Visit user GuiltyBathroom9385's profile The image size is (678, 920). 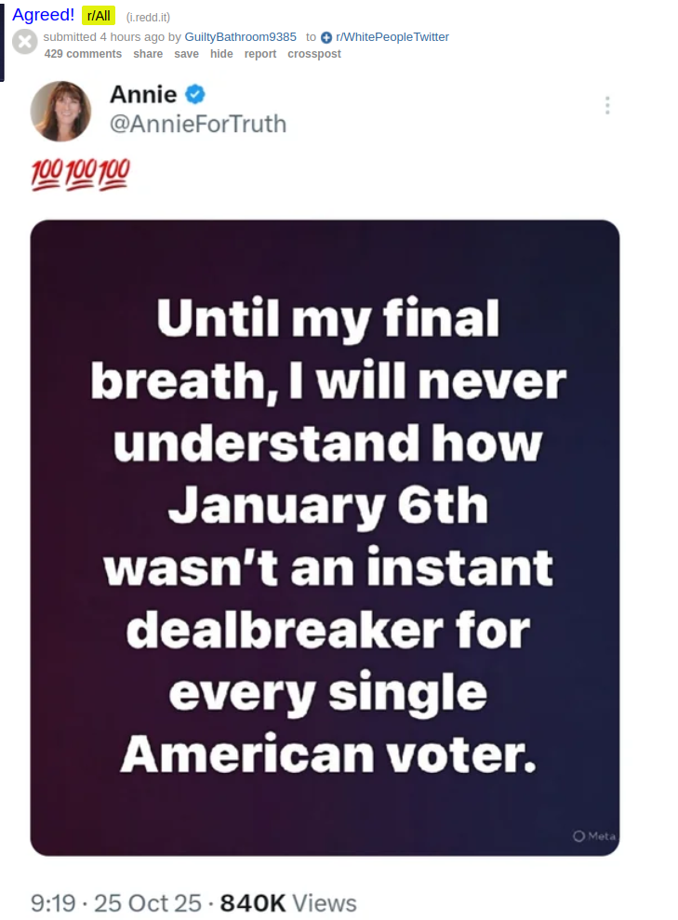click(x=241, y=37)
